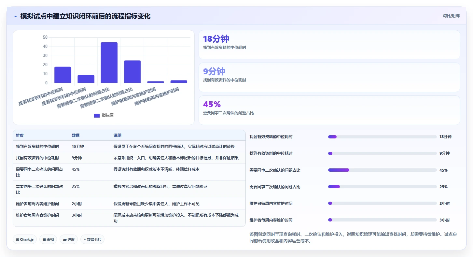Click the tallest bar in the chart
Viewport: 473px width, 257px height.
click(x=109, y=63)
